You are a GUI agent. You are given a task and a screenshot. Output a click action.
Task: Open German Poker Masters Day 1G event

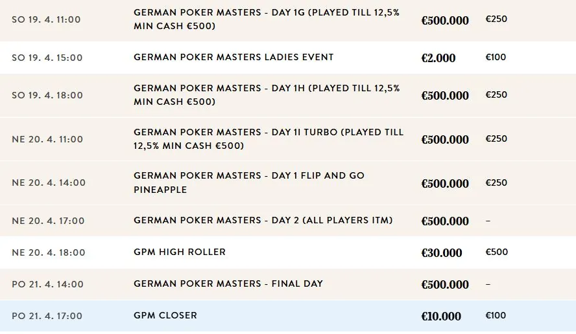(267, 19)
